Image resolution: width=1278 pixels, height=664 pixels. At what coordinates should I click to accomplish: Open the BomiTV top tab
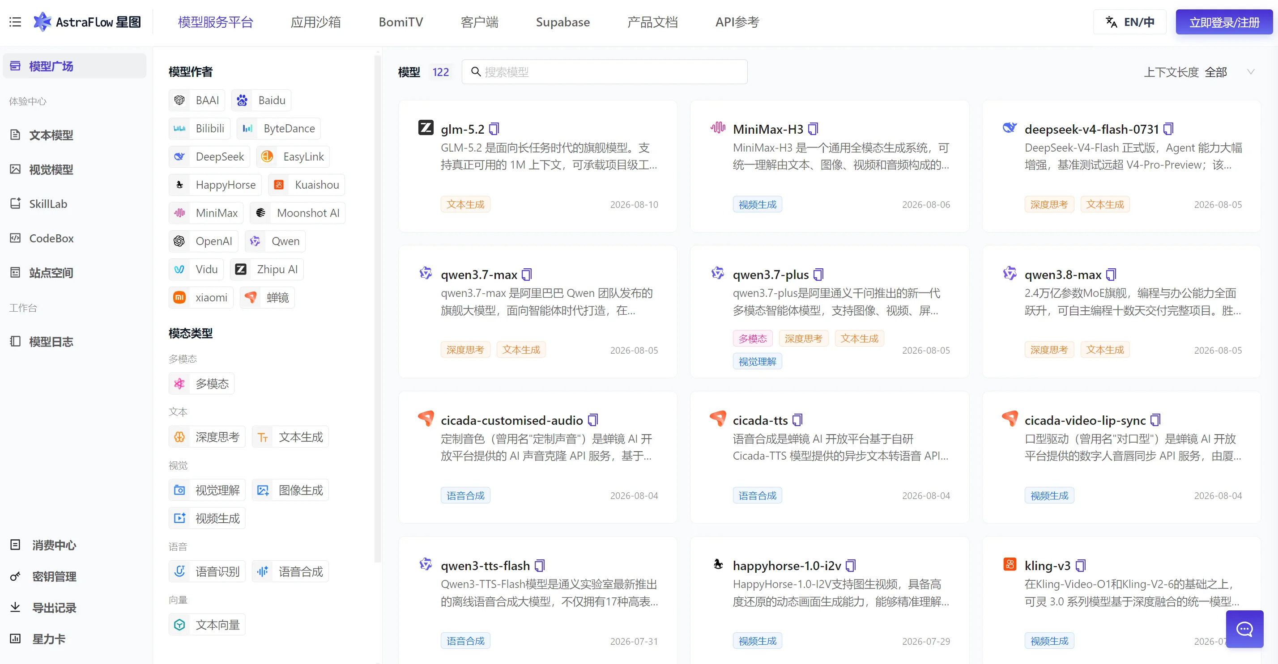pyautogui.click(x=401, y=22)
